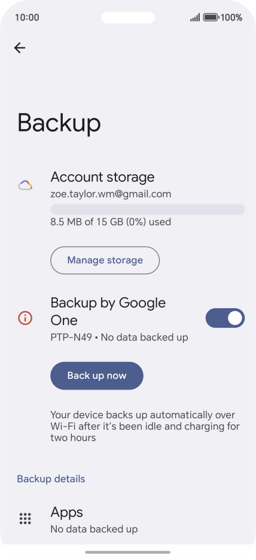Tap the back arrow icon
The width and height of the screenshot is (256, 560).
(20, 48)
